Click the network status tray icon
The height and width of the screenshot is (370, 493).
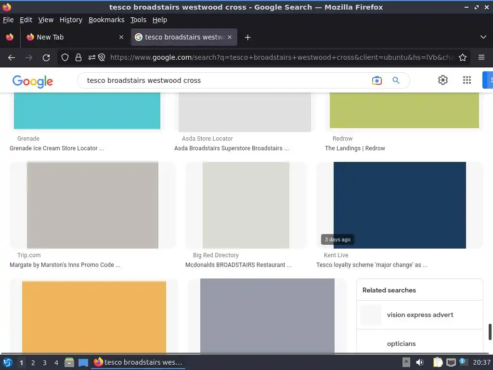pos(451,362)
